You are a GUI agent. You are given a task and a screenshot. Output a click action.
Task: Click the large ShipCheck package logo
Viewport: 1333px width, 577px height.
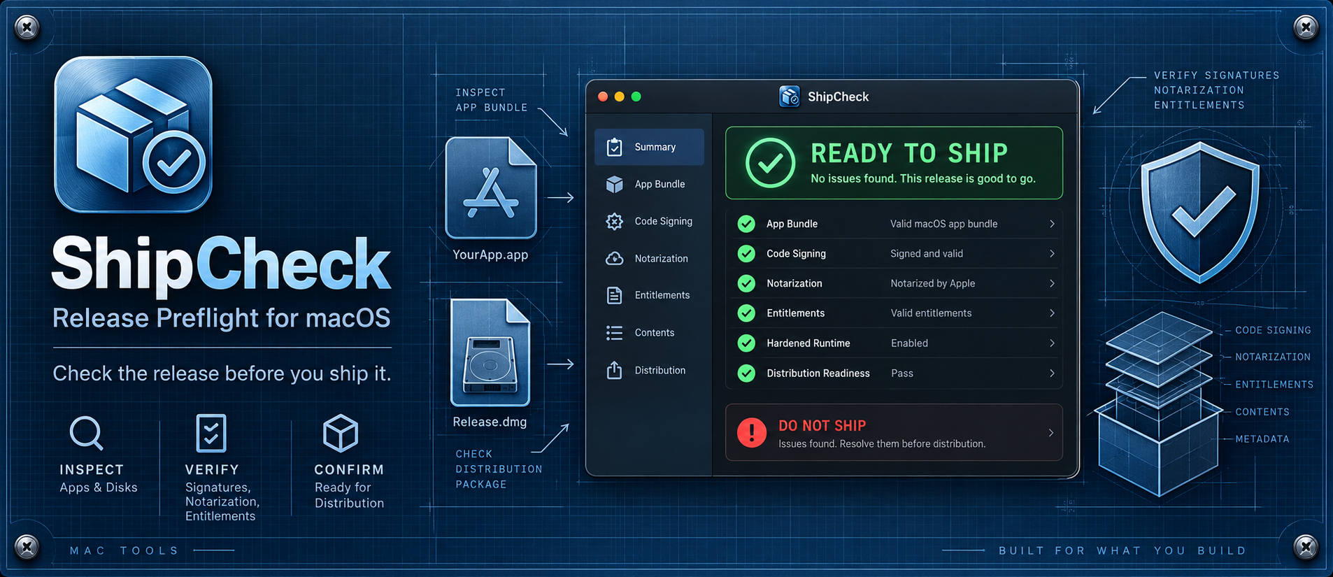133,134
